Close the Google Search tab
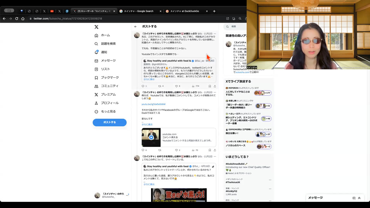This screenshot has height=208, width=370. [x=160, y=11]
